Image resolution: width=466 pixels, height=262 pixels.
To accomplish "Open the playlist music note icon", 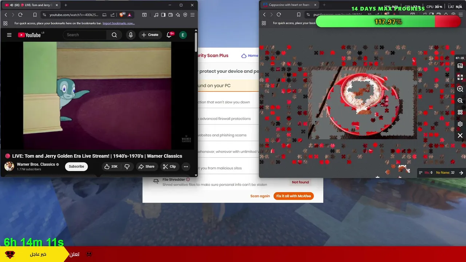I will tap(156, 15).
